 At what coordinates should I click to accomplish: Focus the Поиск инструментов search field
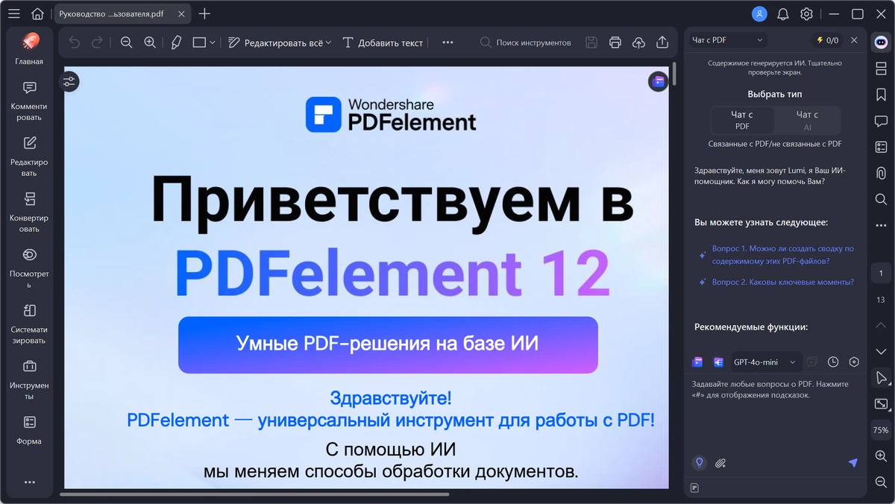point(526,42)
